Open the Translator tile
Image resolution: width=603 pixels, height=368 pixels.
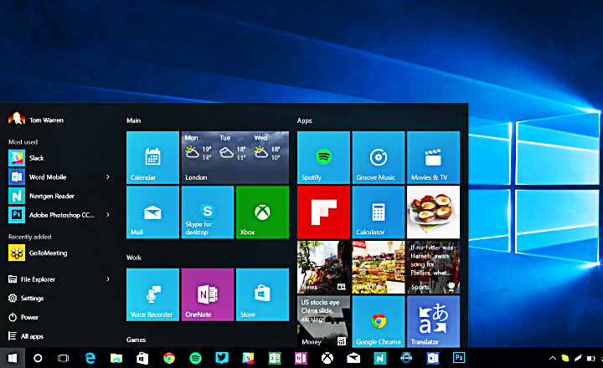tap(434, 321)
